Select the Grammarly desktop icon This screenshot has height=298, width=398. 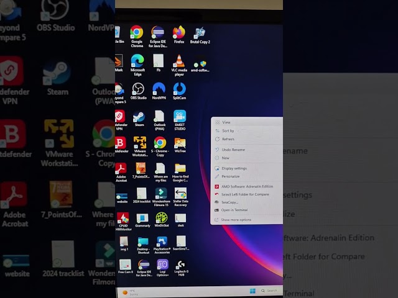142,220
